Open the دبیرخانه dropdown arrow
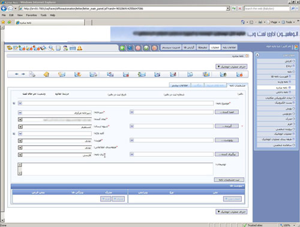Viewport: 300px width, 227px height. click(x=20, y=113)
